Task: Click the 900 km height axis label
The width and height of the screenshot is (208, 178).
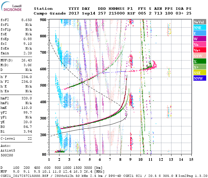Action: [x=43, y=20]
